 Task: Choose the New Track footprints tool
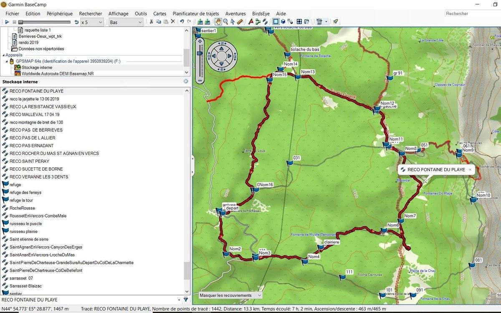pyautogui.click(x=265, y=22)
